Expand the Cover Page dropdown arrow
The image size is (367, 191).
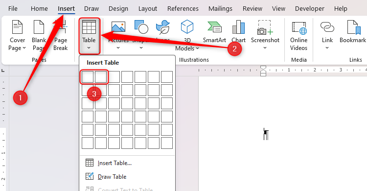[24, 48]
